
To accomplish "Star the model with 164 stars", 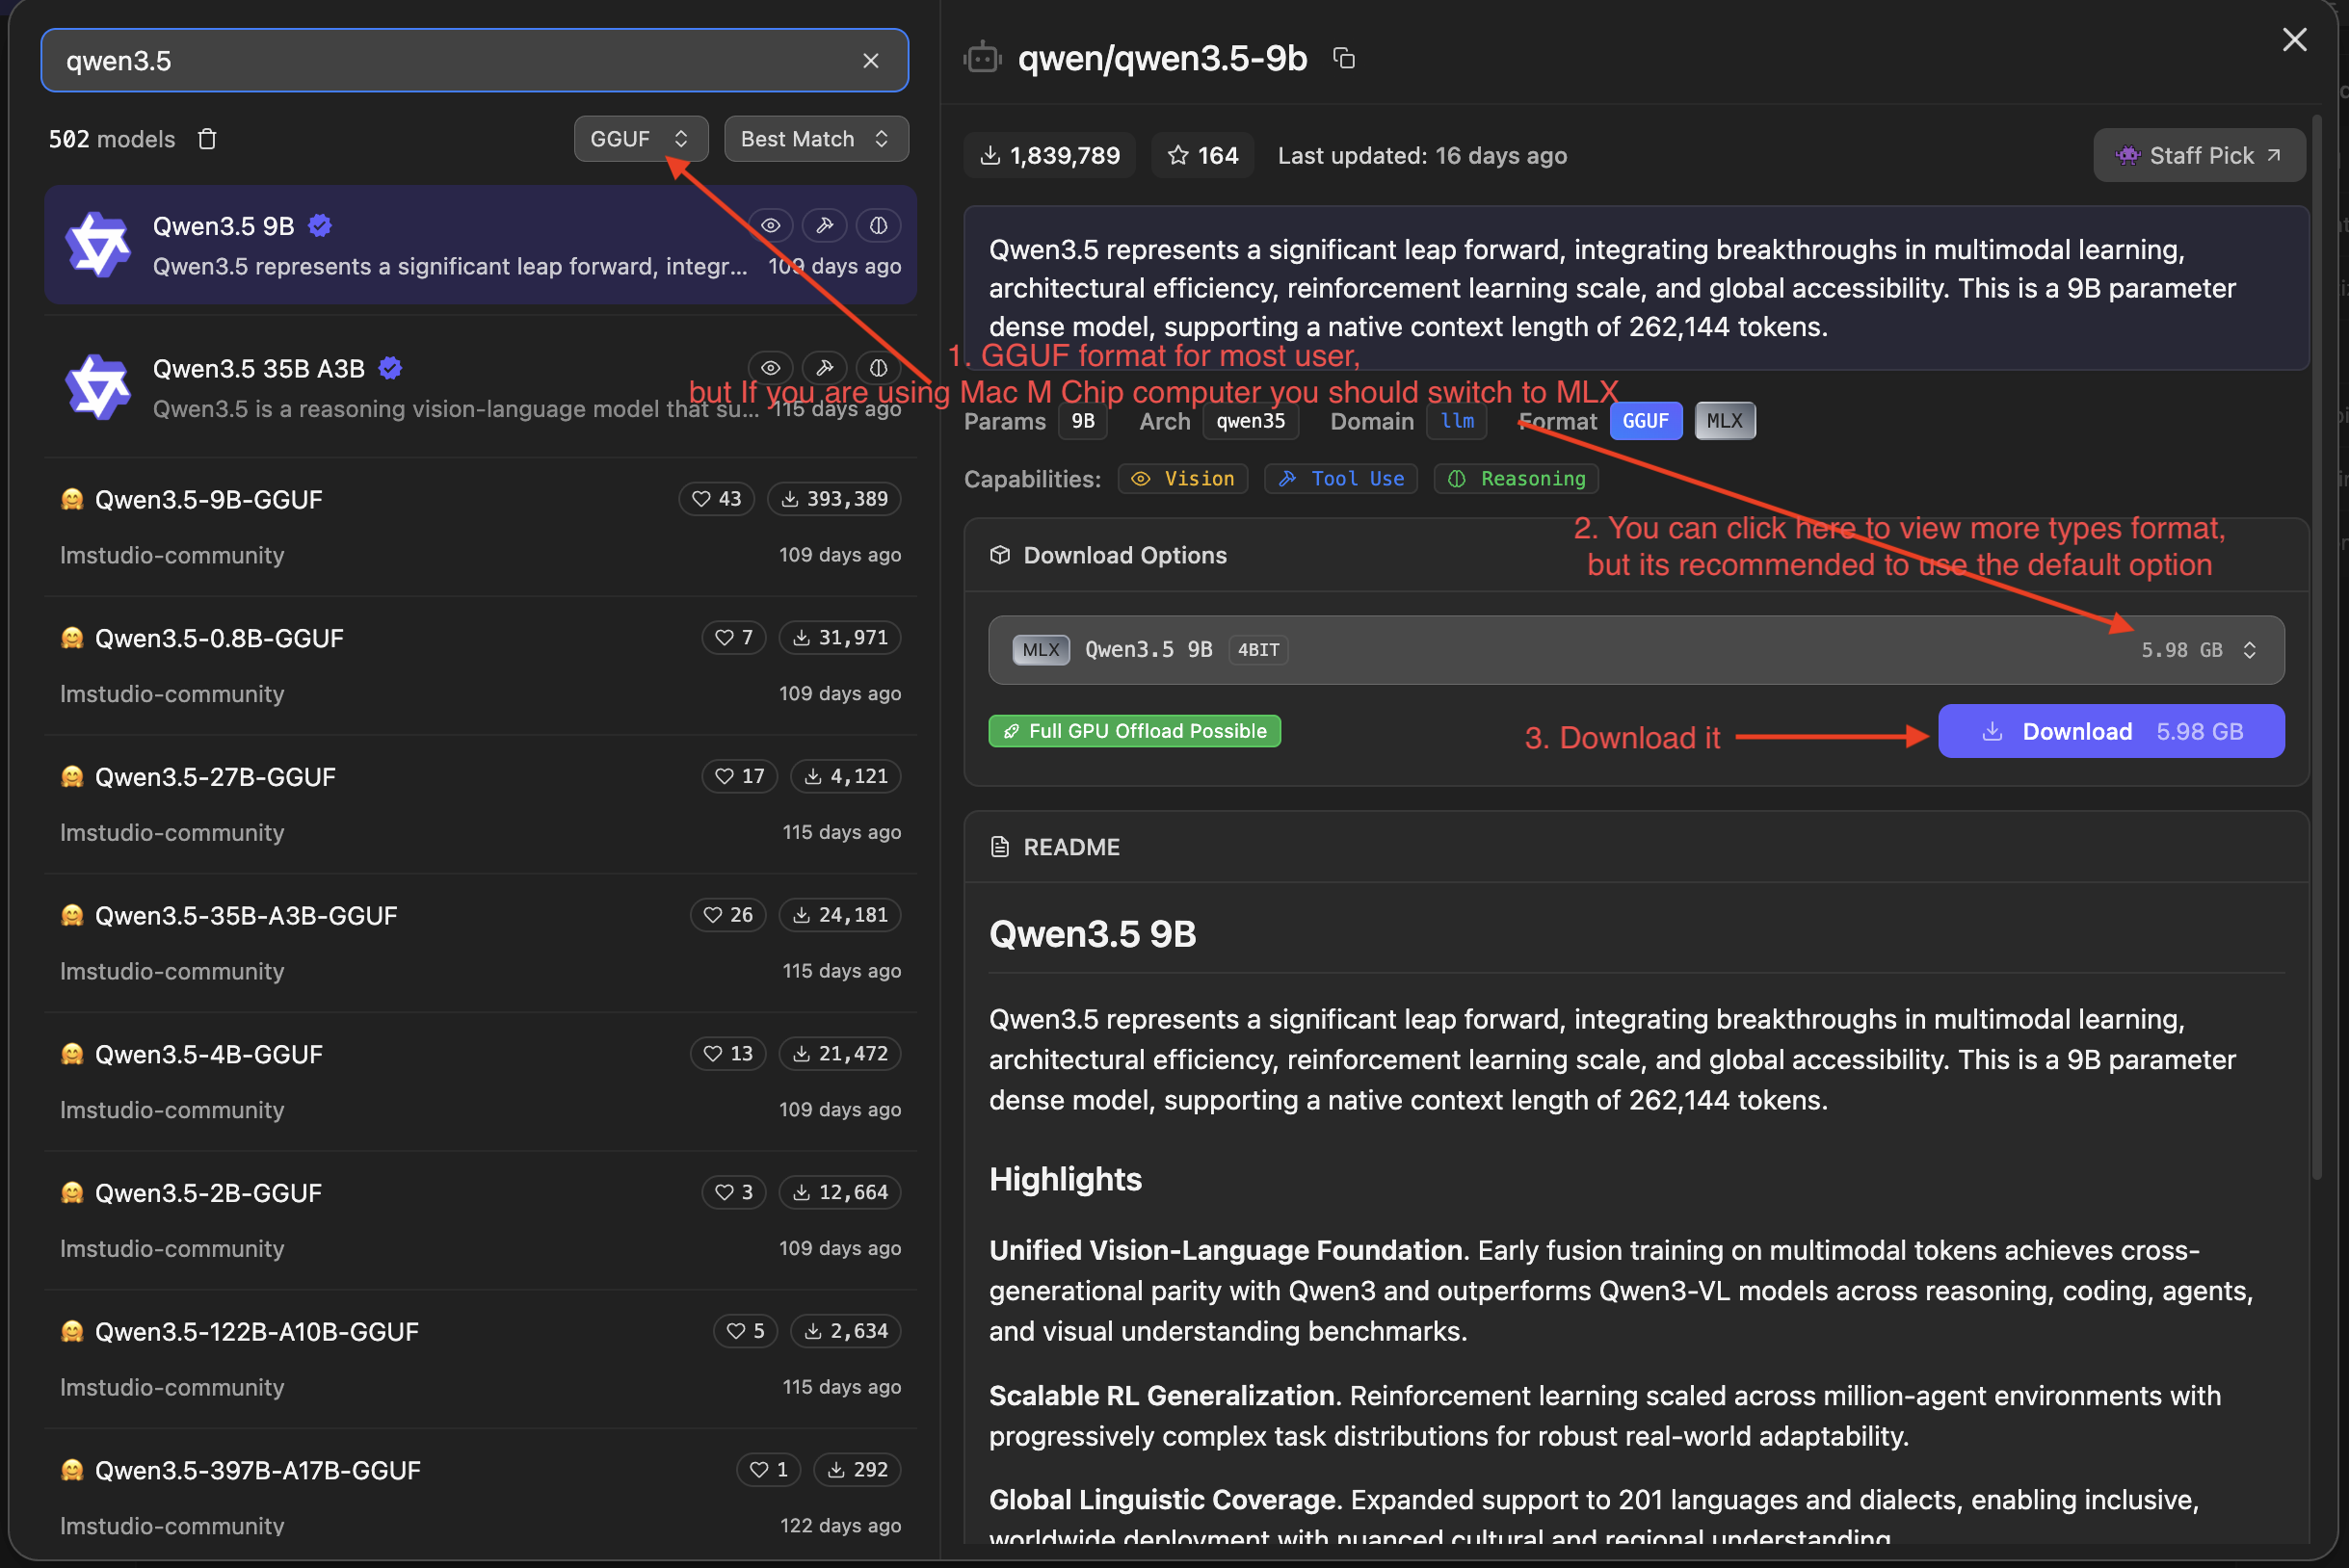I will pos(1202,156).
